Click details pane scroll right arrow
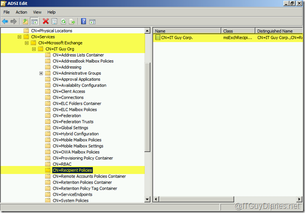The image size is (305, 213). 299,199
